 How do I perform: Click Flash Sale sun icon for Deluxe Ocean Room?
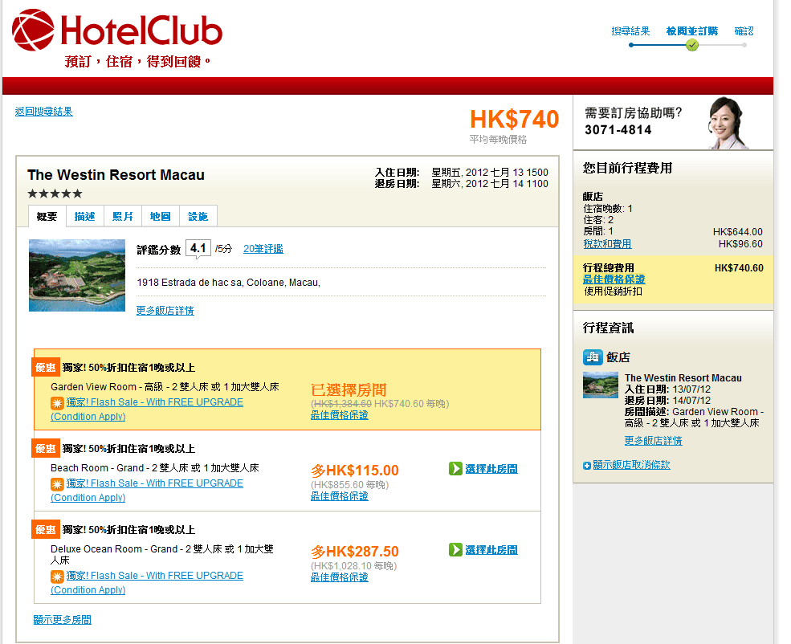pos(57,577)
